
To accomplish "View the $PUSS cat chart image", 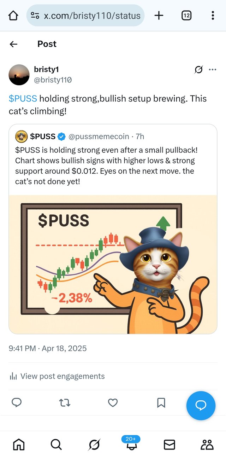I will click(x=113, y=264).
